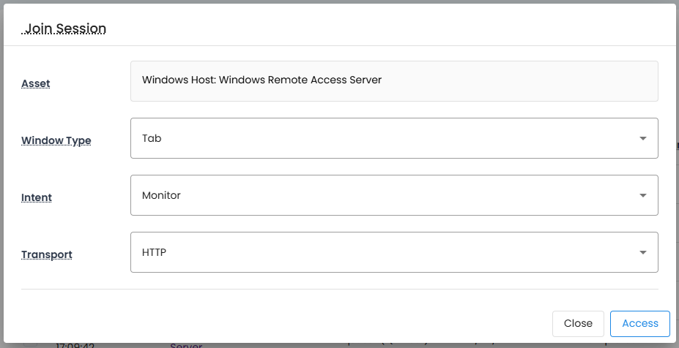Select the 'Tab' value in Window Type
This screenshot has height=348, width=679.
(152, 138)
